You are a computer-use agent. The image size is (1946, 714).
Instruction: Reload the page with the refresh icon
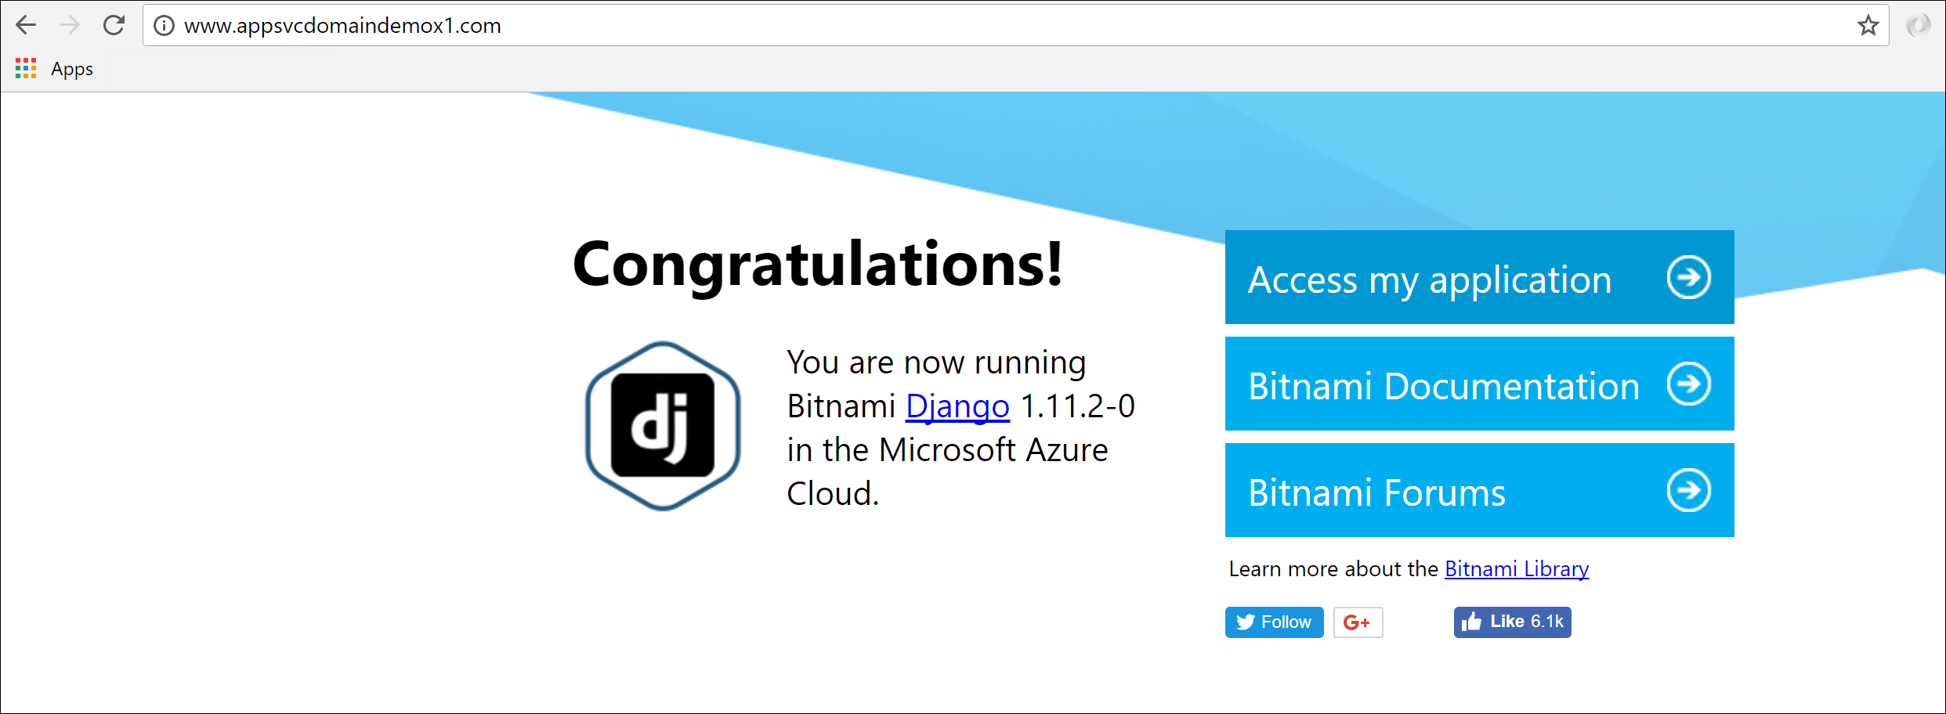(114, 26)
